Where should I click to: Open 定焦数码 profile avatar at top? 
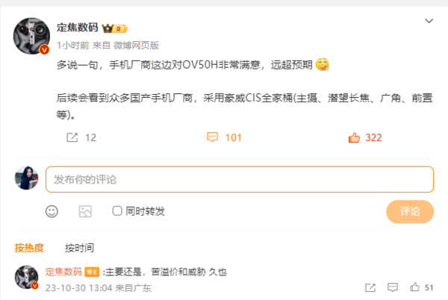tap(31, 36)
